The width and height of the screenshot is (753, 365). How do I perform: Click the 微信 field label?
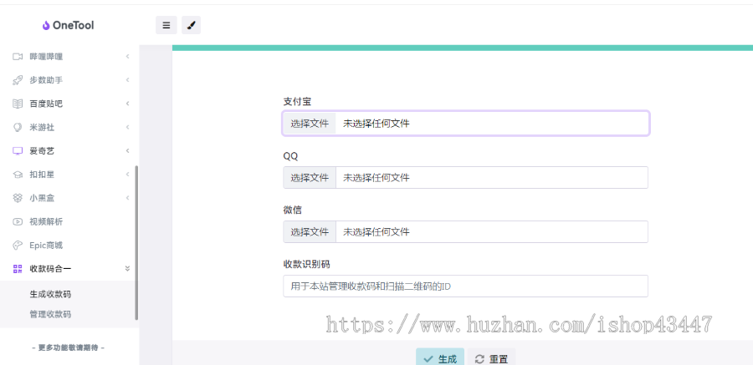[x=293, y=210]
